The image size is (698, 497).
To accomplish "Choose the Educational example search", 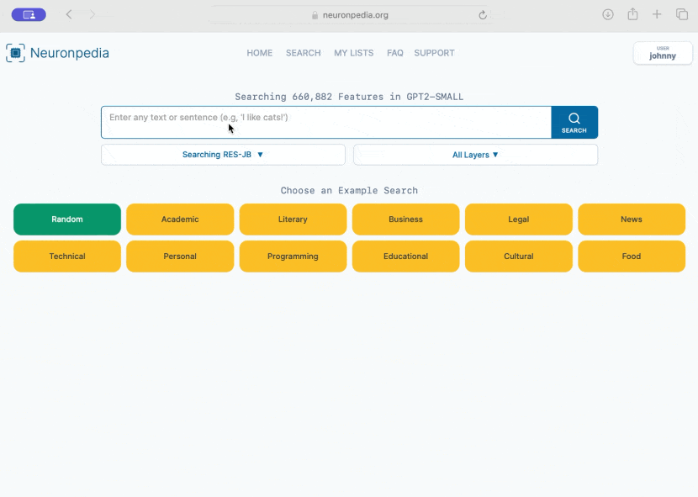I will pos(405,256).
